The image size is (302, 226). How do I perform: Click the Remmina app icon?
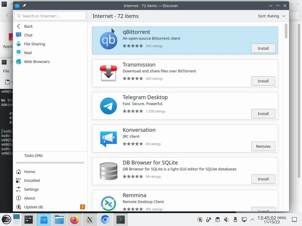click(109, 203)
